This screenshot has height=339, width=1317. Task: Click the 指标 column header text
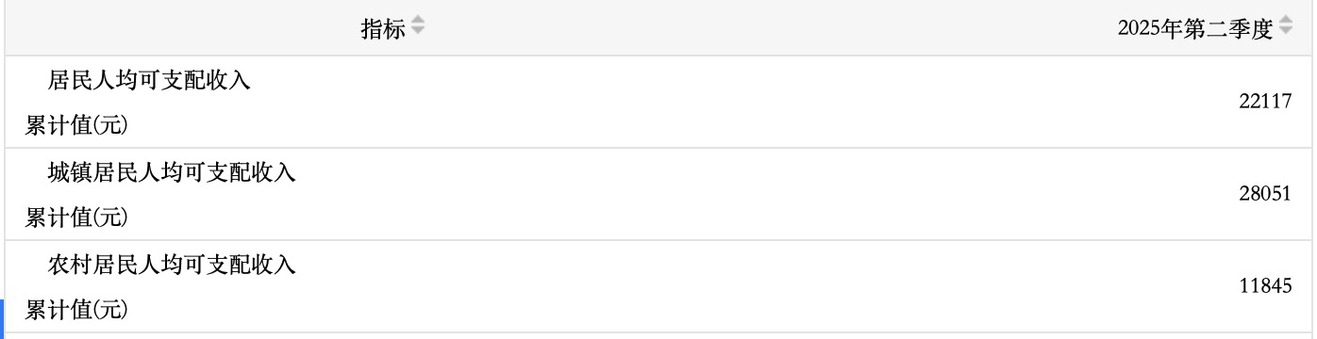tap(383, 28)
